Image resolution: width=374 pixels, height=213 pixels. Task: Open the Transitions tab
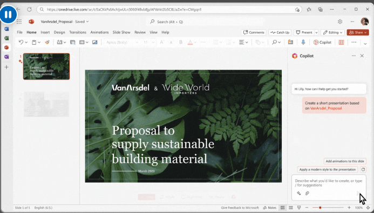pyautogui.click(x=78, y=32)
